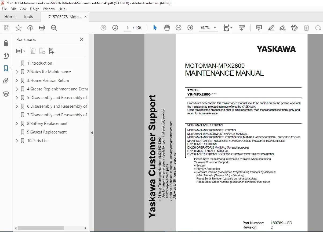
Task: Open the Bookmarks options menu dropdown
Action: pyautogui.click(x=21, y=51)
